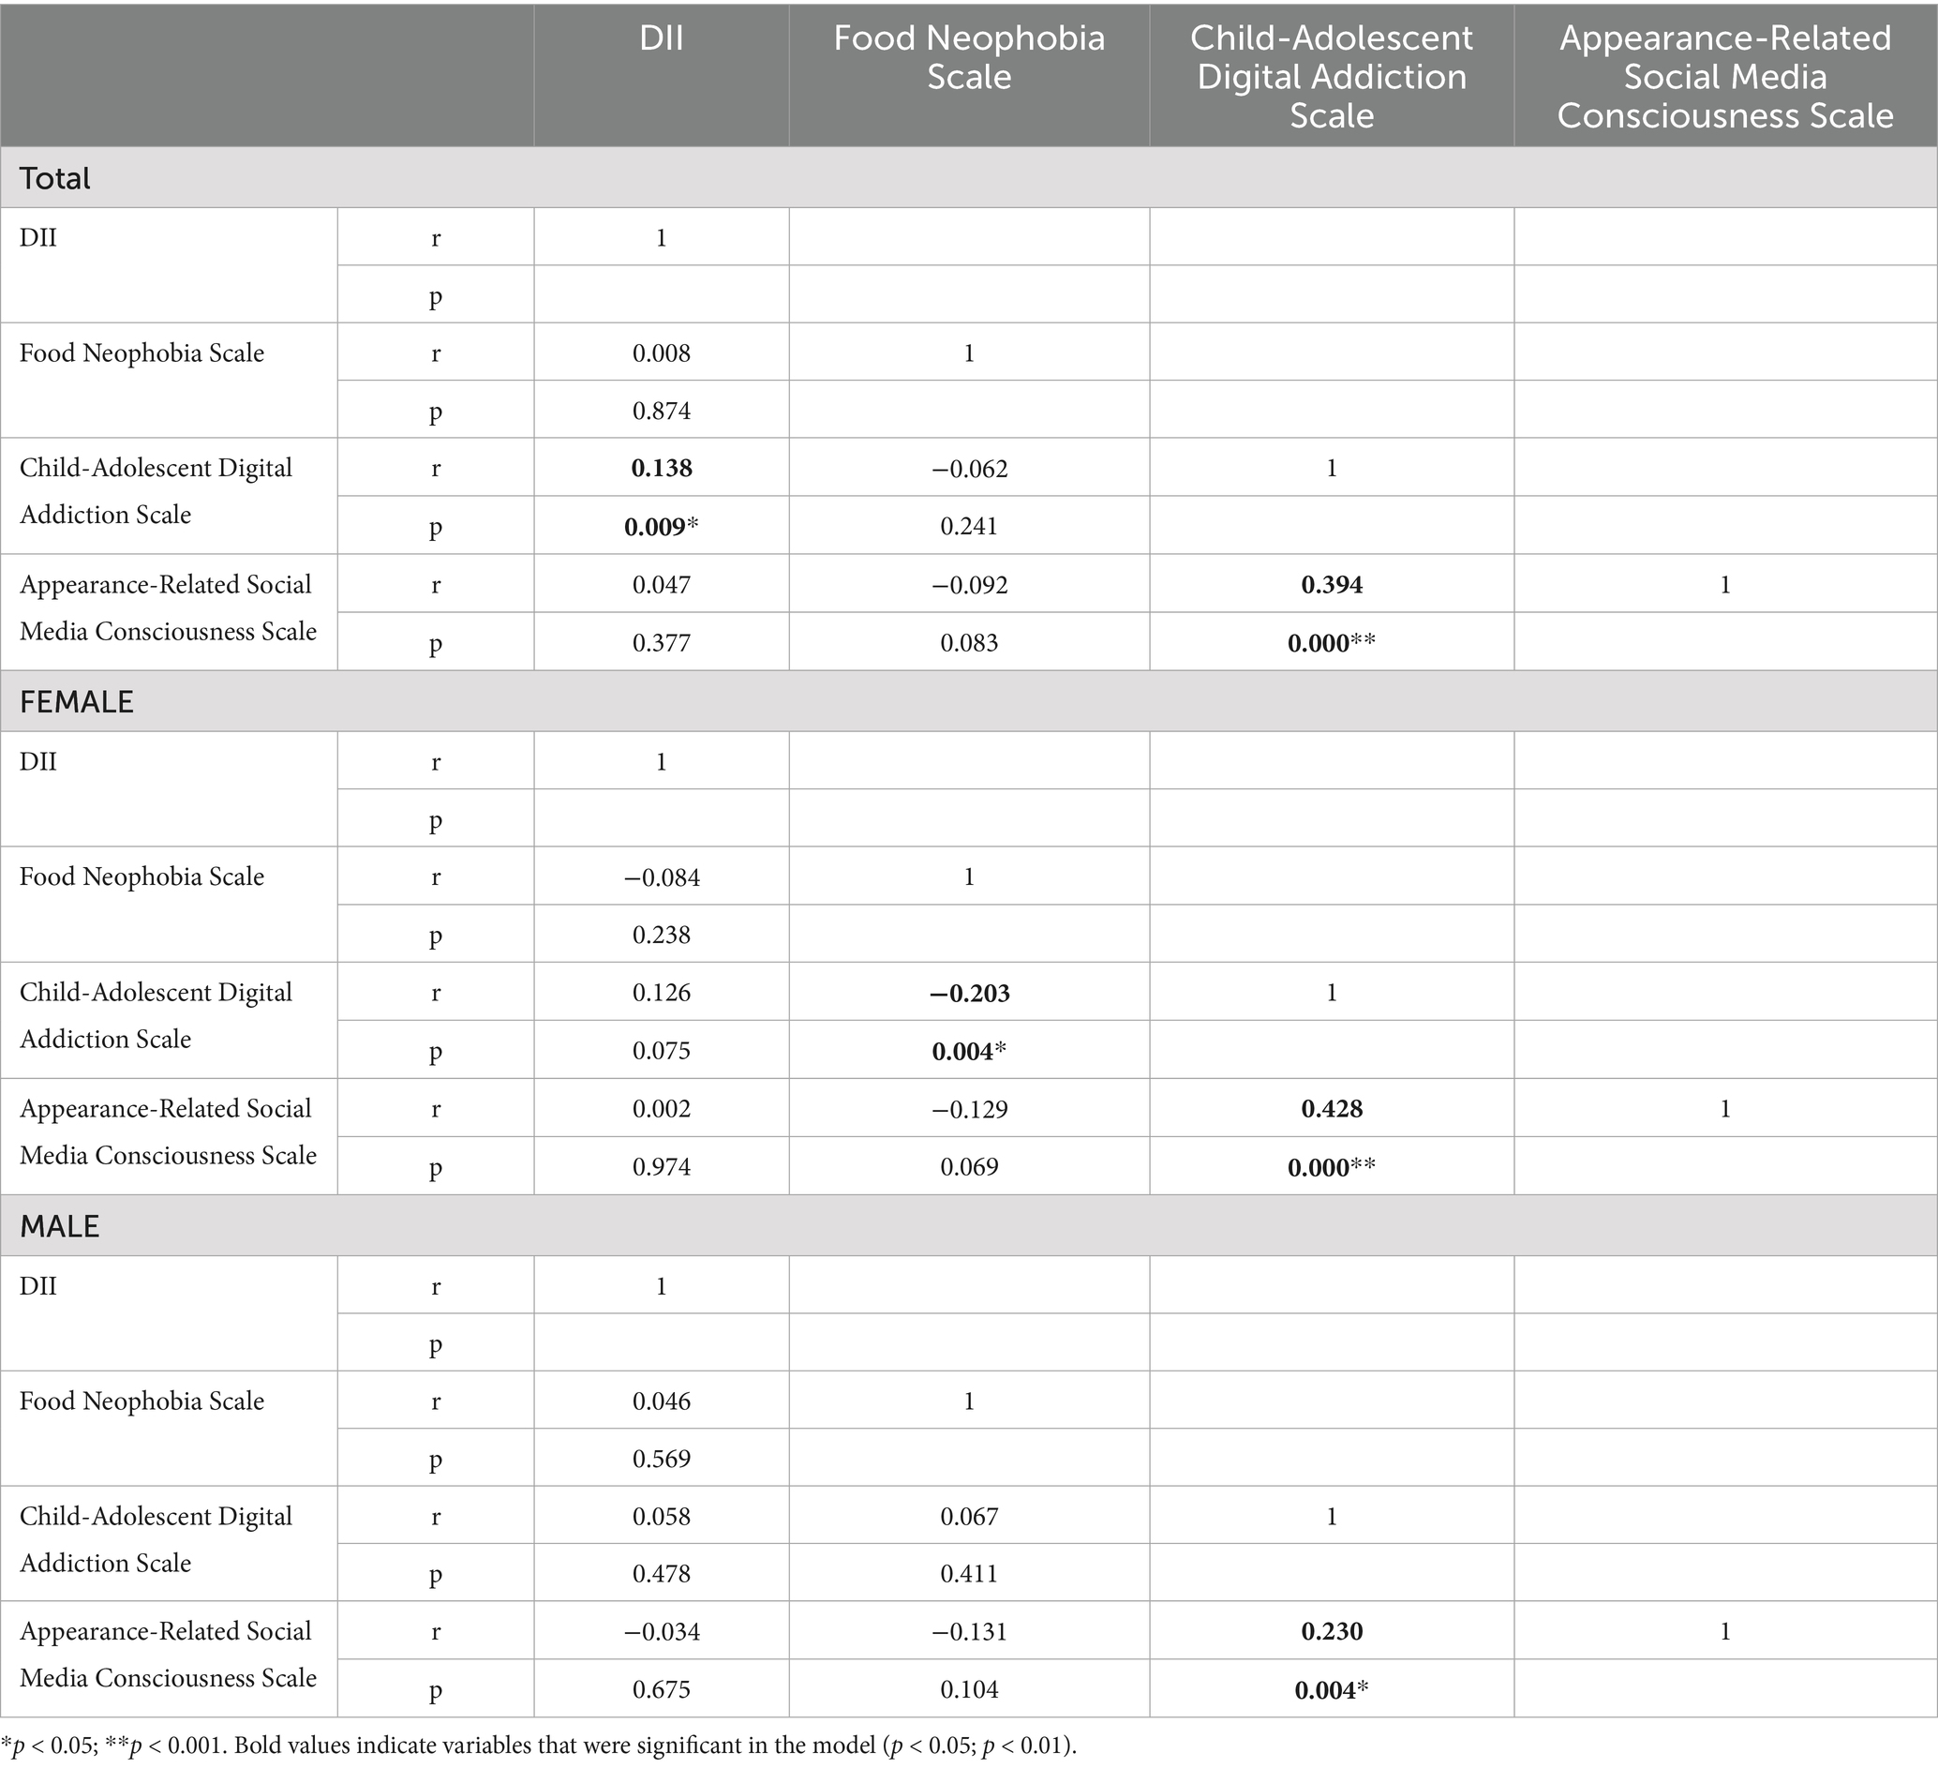Click the bold 0.394 correlation value

pos(1332,585)
